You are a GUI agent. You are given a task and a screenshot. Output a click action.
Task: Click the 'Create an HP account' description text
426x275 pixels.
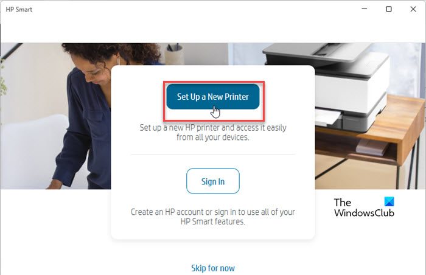(x=213, y=217)
